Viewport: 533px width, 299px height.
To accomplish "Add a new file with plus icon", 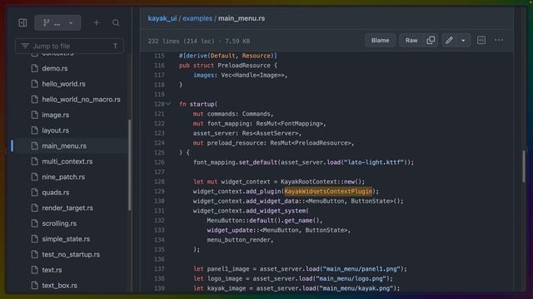I will click(x=97, y=22).
